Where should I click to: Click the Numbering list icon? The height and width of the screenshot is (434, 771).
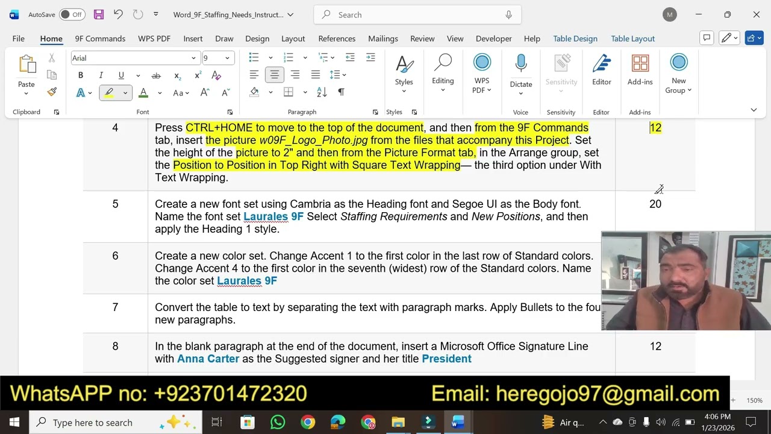click(x=289, y=58)
